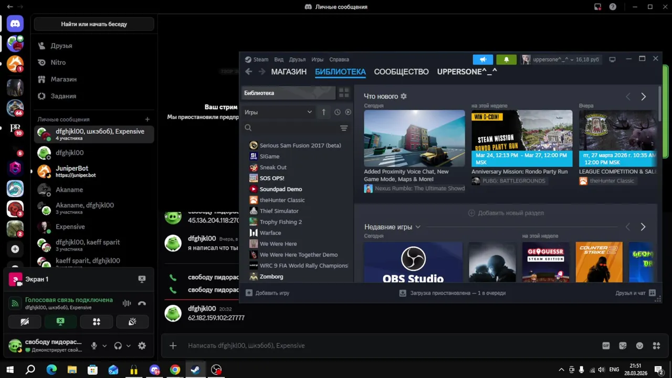Viewport: 672px width, 378px height.
Task: Open Discord activities button
Action: (x=97, y=322)
